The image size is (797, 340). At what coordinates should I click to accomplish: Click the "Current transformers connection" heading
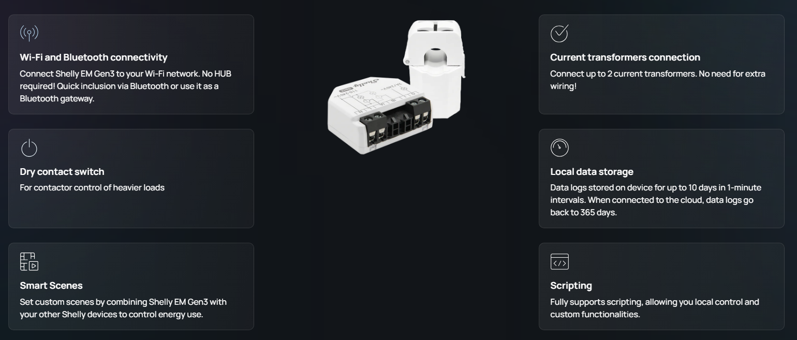pos(625,57)
